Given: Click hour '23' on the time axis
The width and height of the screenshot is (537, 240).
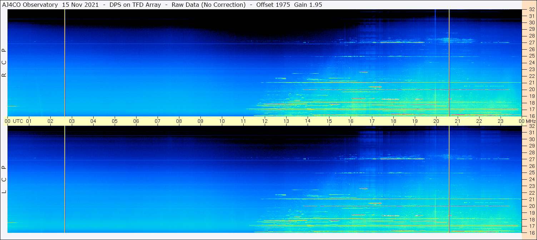Looking at the screenshot, I should pyautogui.click(x=501, y=121).
